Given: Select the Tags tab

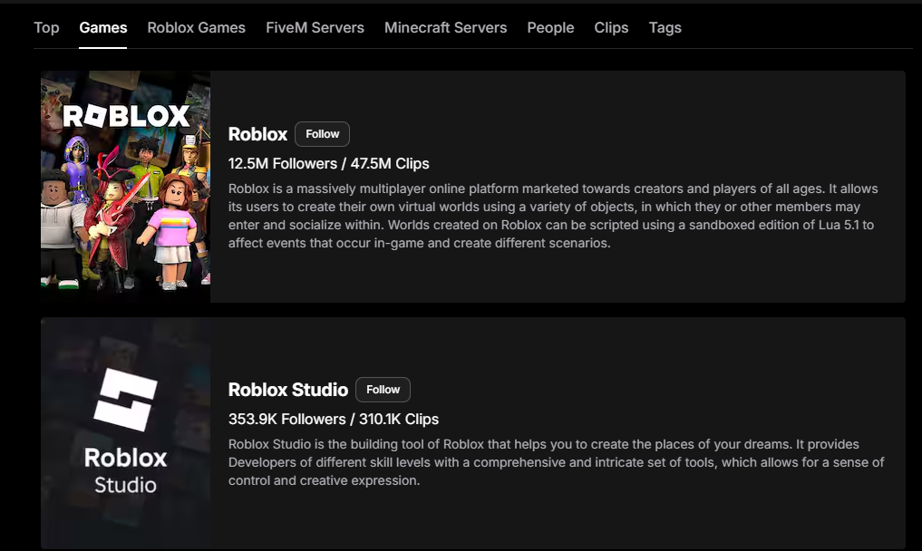Looking at the screenshot, I should (665, 27).
